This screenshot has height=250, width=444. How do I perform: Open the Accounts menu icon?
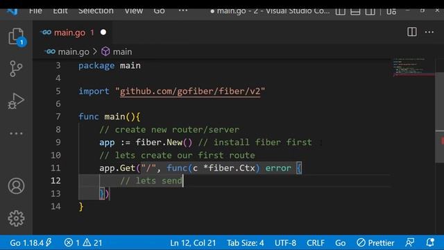coord(16,186)
